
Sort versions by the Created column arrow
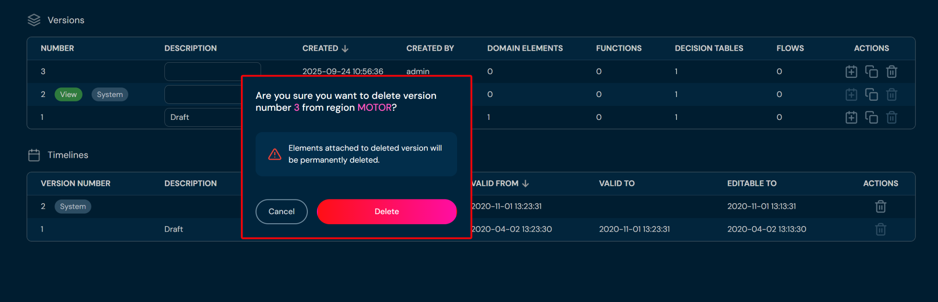345,49
